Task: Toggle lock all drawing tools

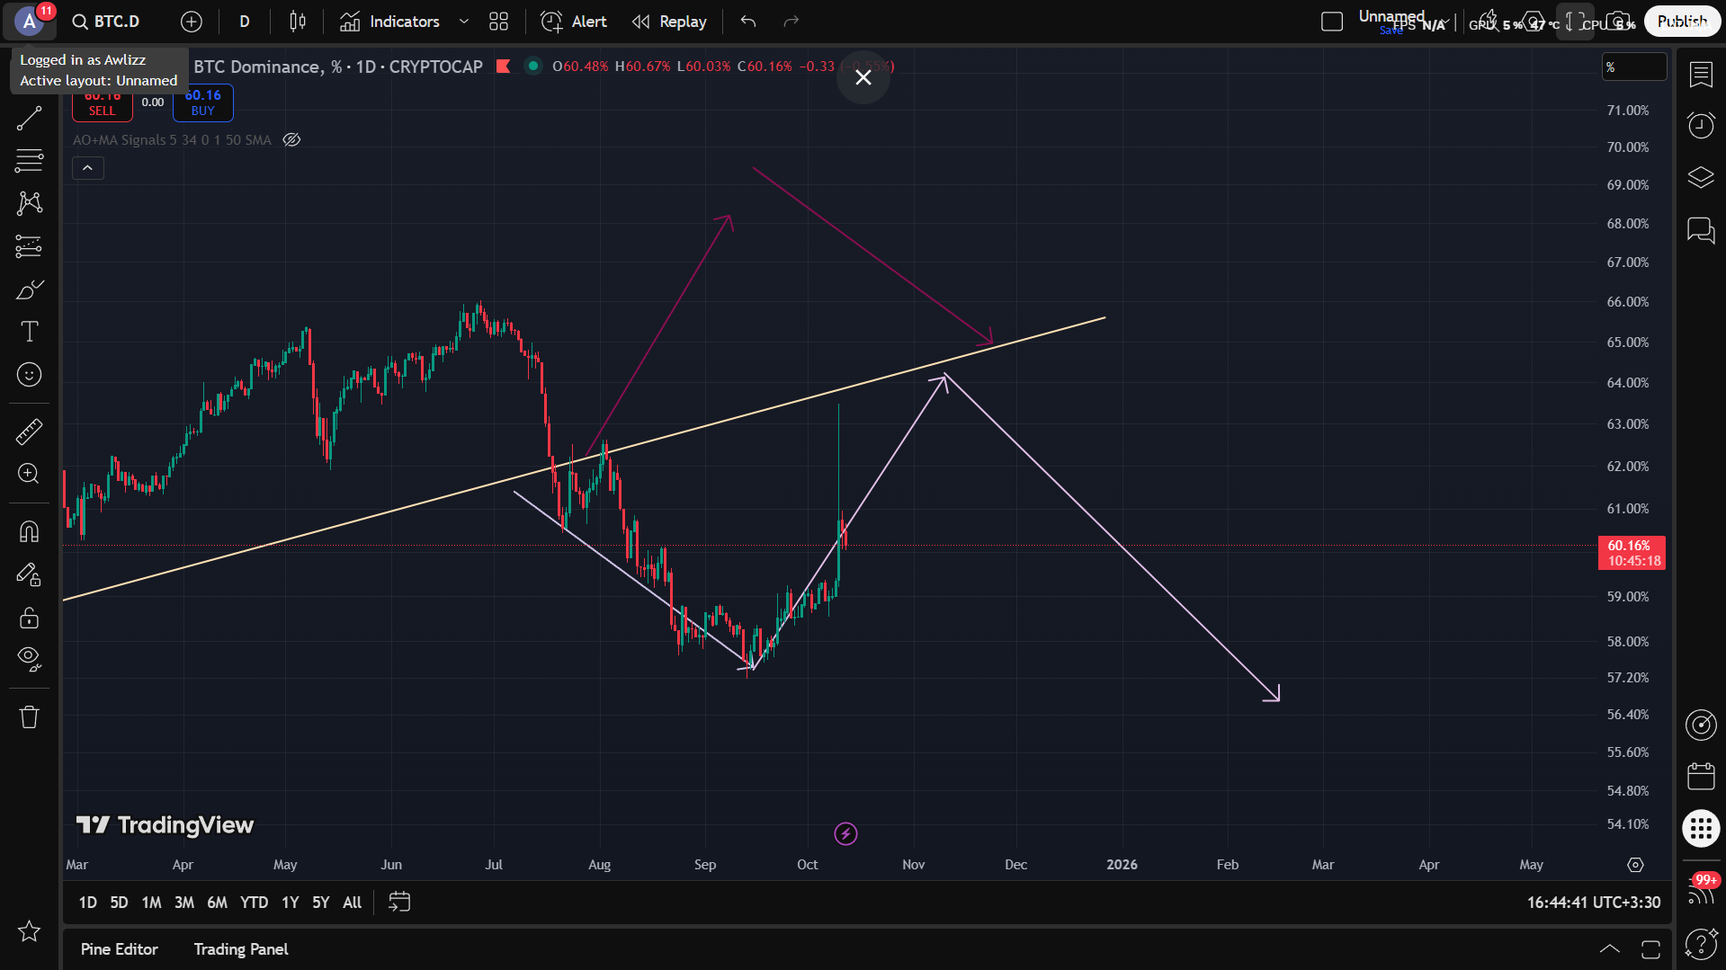Action: click(x=29, y=618)
